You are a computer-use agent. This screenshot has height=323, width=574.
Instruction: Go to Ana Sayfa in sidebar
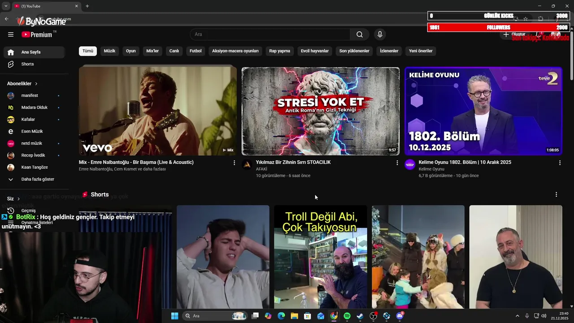point(34,52)
